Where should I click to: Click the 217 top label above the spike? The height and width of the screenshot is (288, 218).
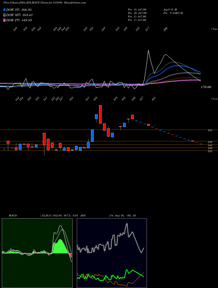147,29
